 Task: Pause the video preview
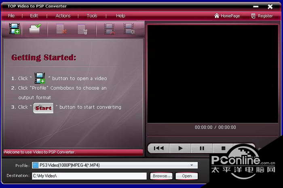coord(202,148)
